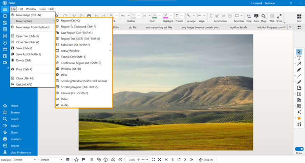Expand the Fullscreen submenu arrow

tap(110, 45)
